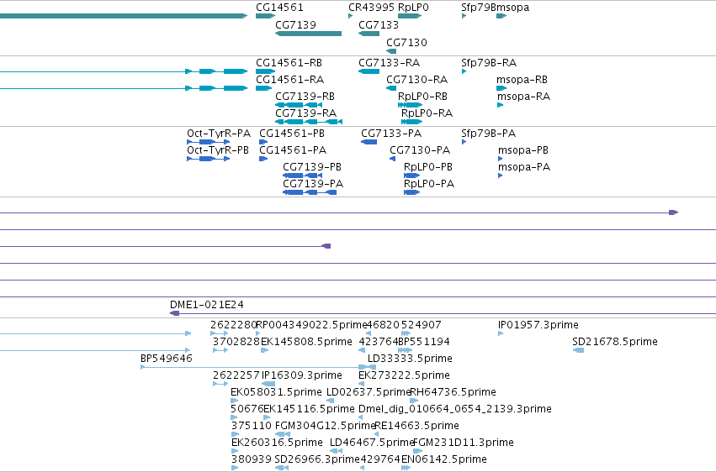Select the RpLP0-RB transcript label
Screen dimensions: 716x472
click(422, 96)
